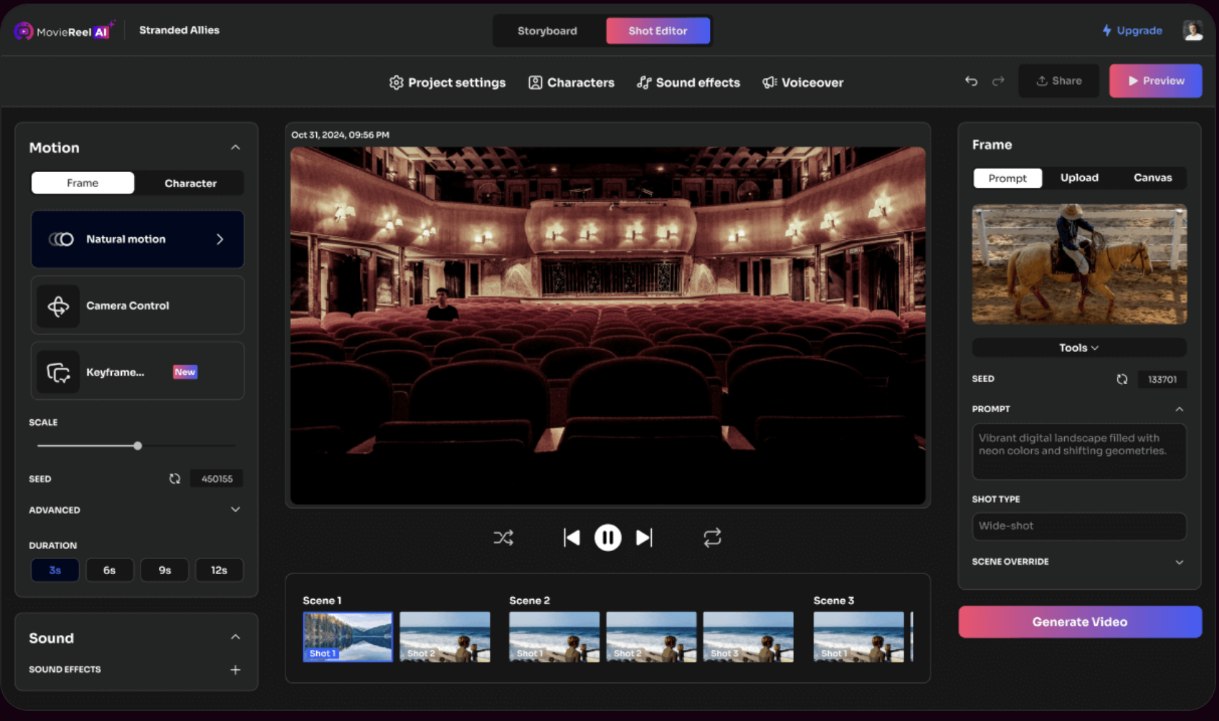
Task: Skip to the previous shot
Action: 571,538
